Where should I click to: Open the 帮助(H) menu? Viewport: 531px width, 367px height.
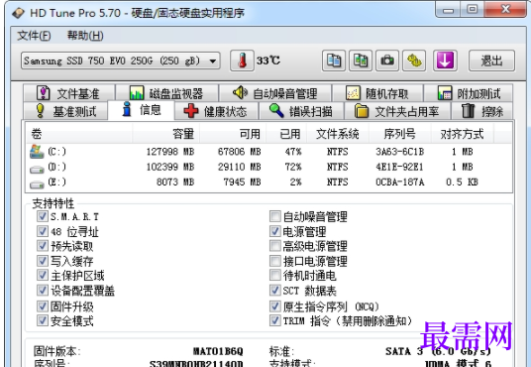pos(85,36)
